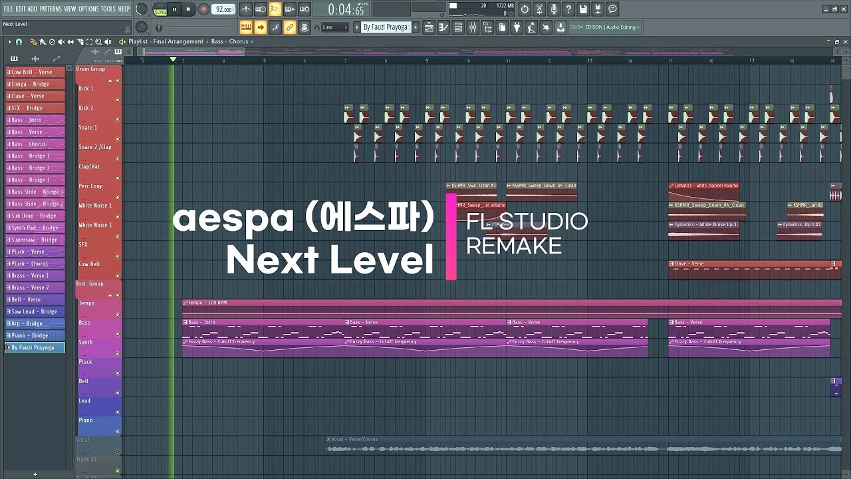Screen dimensions: 851x479
Task: Mute the Bass track
Action: [118, 335]
